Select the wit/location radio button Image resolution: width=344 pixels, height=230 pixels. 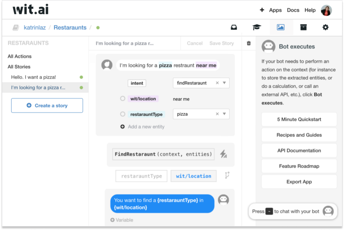[x=123, y=99]
